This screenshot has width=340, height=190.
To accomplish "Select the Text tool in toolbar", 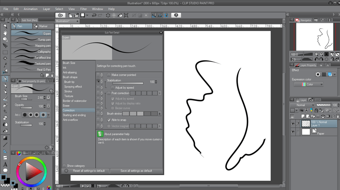I will pyautogui.click(x=5, y=164).
